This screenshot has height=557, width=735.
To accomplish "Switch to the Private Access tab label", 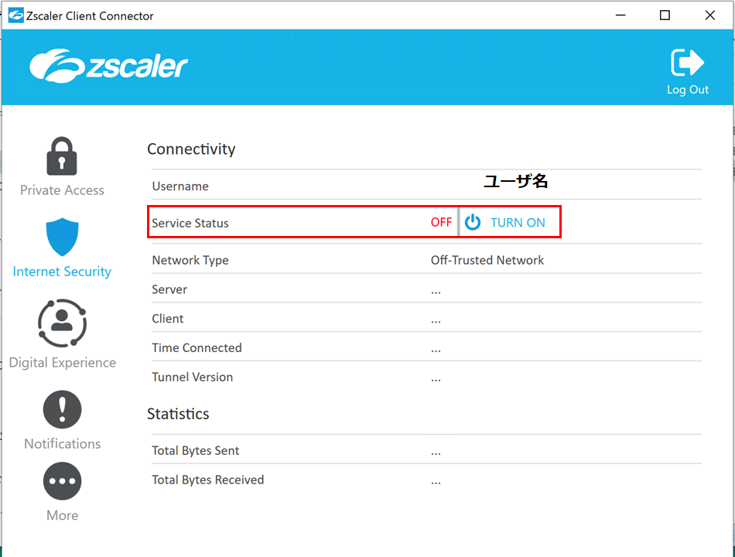I will (62, 190).
